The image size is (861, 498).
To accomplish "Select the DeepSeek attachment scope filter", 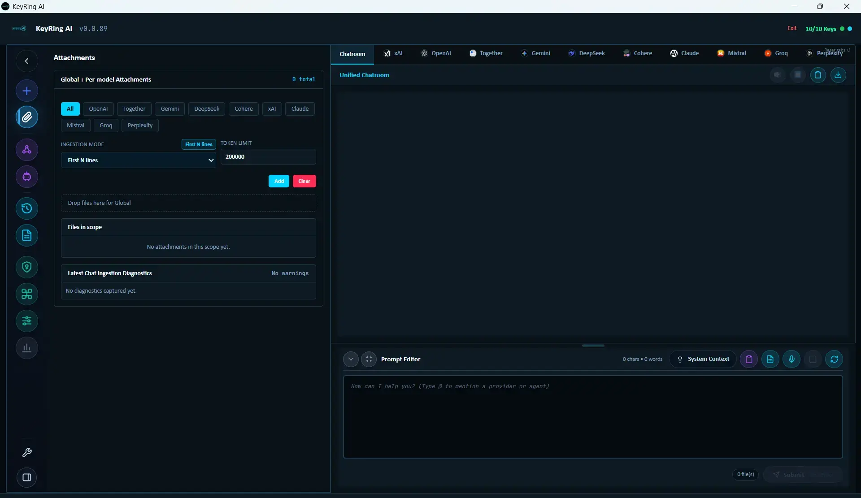I will [207, 109].
